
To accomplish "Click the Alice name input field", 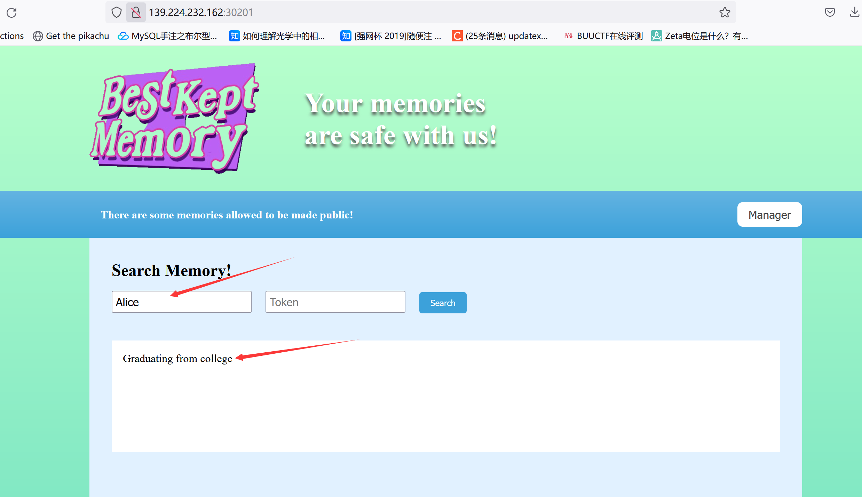I will pyautogui.click(x=181, y=302).
